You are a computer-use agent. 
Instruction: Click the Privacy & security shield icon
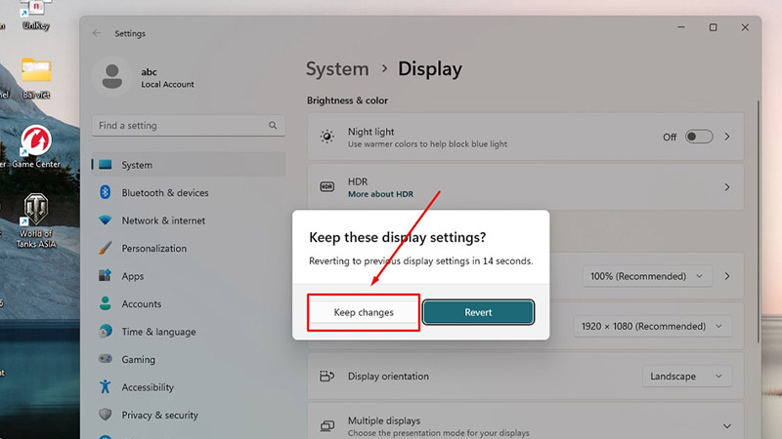pyautogui.click(x=106, y=415)
